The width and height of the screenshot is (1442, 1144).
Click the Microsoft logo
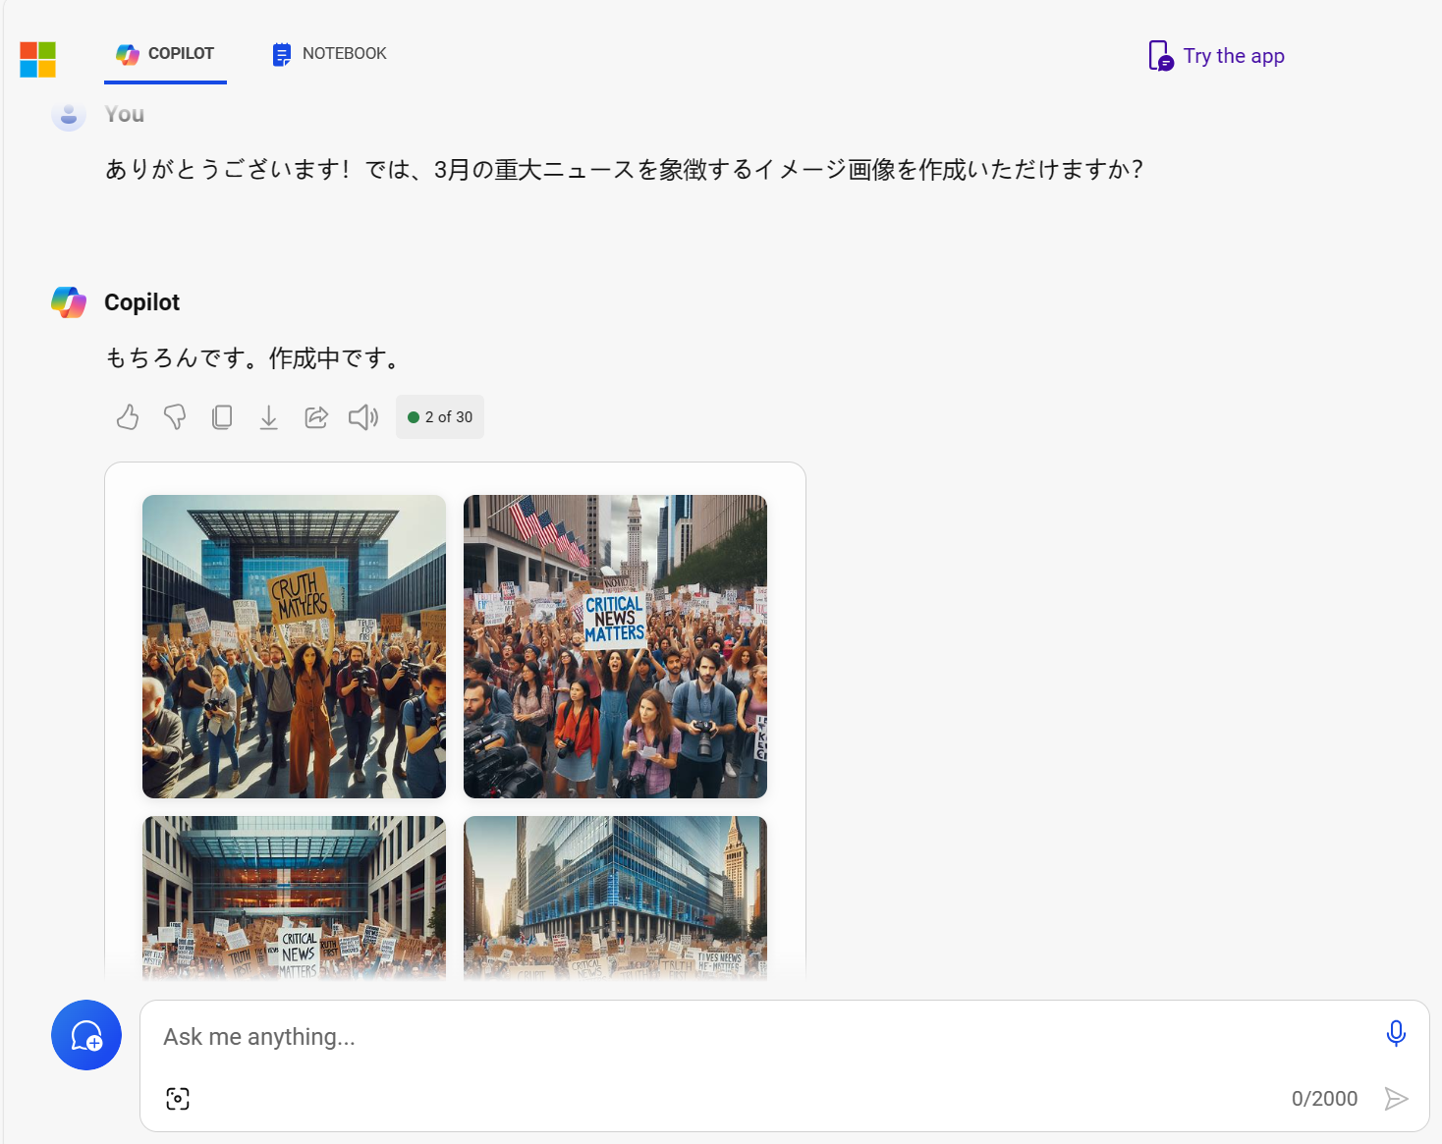pyautogui.click(x=38, y=59)
